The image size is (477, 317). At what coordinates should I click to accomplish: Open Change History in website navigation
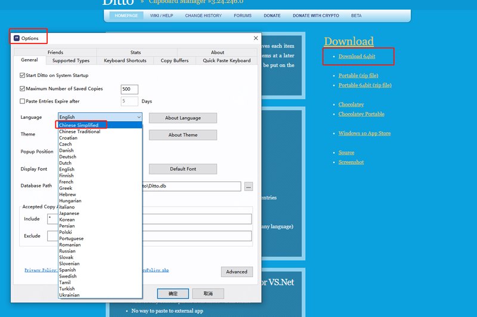click(x=203, y=16)
